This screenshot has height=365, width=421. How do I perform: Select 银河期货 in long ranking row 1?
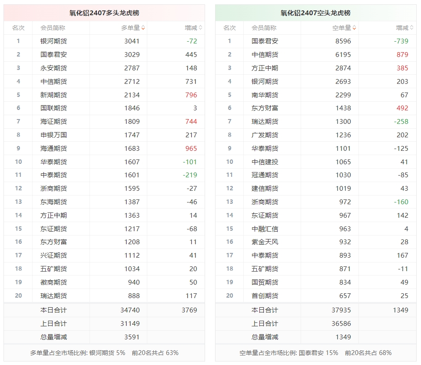pyautogui.click(x=54, y=41)
